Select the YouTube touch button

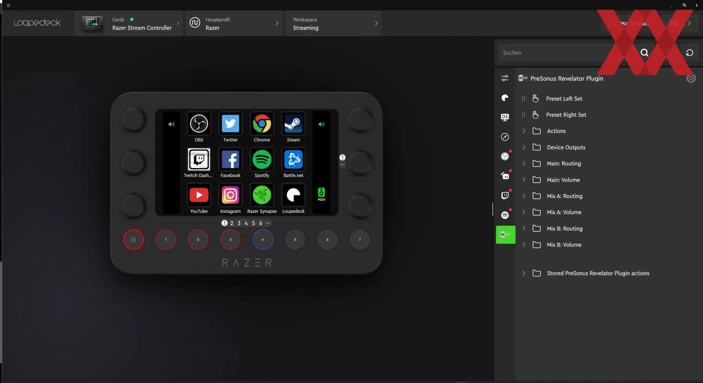tap(199, 195)
